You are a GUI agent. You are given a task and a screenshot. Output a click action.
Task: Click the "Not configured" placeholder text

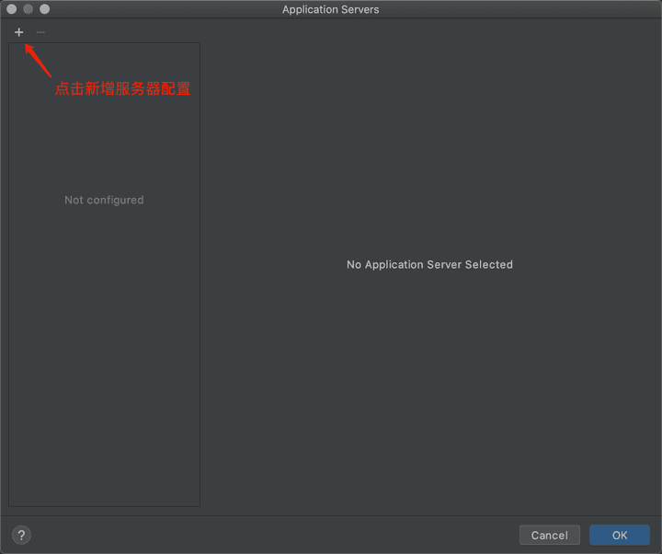(104, 200)
